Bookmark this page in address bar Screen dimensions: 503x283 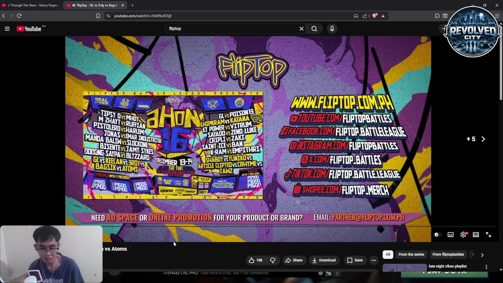point(98,16)
